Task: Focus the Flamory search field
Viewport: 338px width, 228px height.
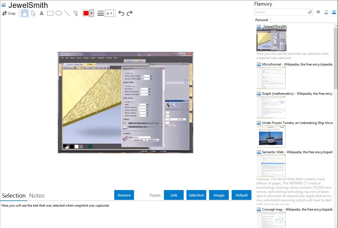Action: point(281,12)
